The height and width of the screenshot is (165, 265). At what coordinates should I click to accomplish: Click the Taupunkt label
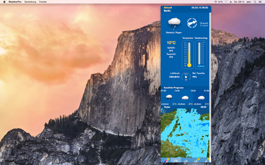pyautogui.click(x=171, y=54)
